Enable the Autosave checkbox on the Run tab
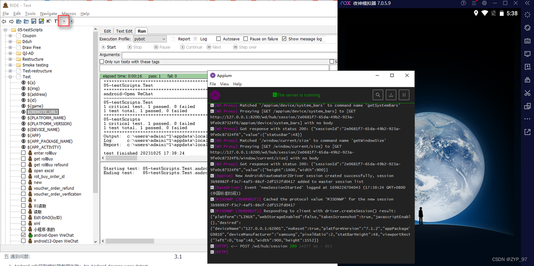The width and height of the screenshot is (534, 266). [x=218, y=38]
